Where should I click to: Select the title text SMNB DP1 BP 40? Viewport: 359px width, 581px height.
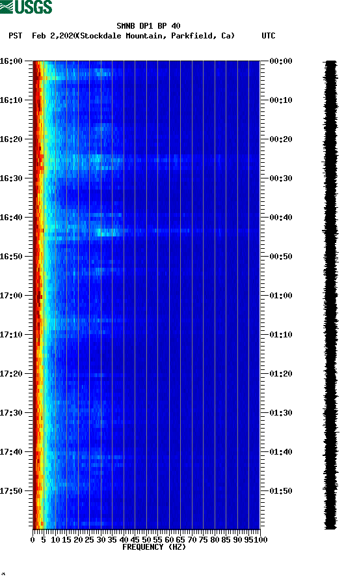pyautogui.click(x=148, y=26)
